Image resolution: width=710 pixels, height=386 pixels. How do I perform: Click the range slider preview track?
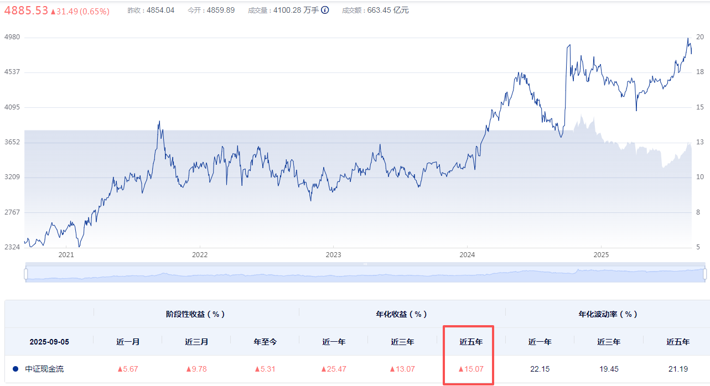(x=365, y=274)
